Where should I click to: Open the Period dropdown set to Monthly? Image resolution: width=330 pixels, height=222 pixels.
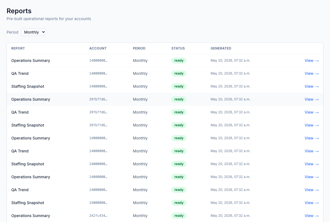coord(33,32)
